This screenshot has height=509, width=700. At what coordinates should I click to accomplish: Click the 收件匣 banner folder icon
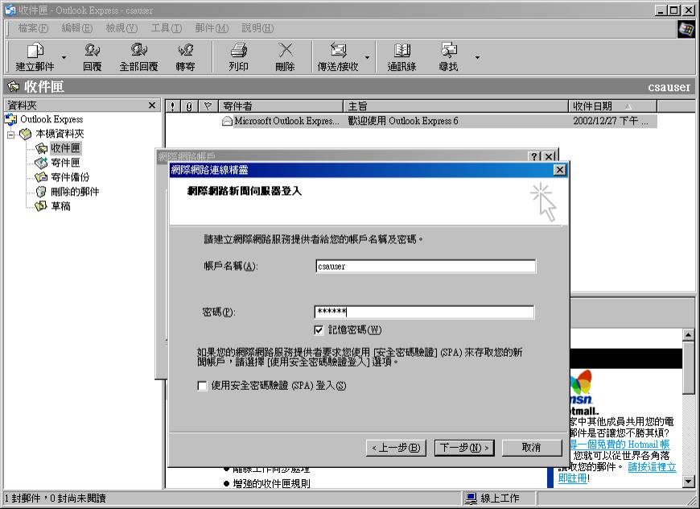click(x=14, y=86)
